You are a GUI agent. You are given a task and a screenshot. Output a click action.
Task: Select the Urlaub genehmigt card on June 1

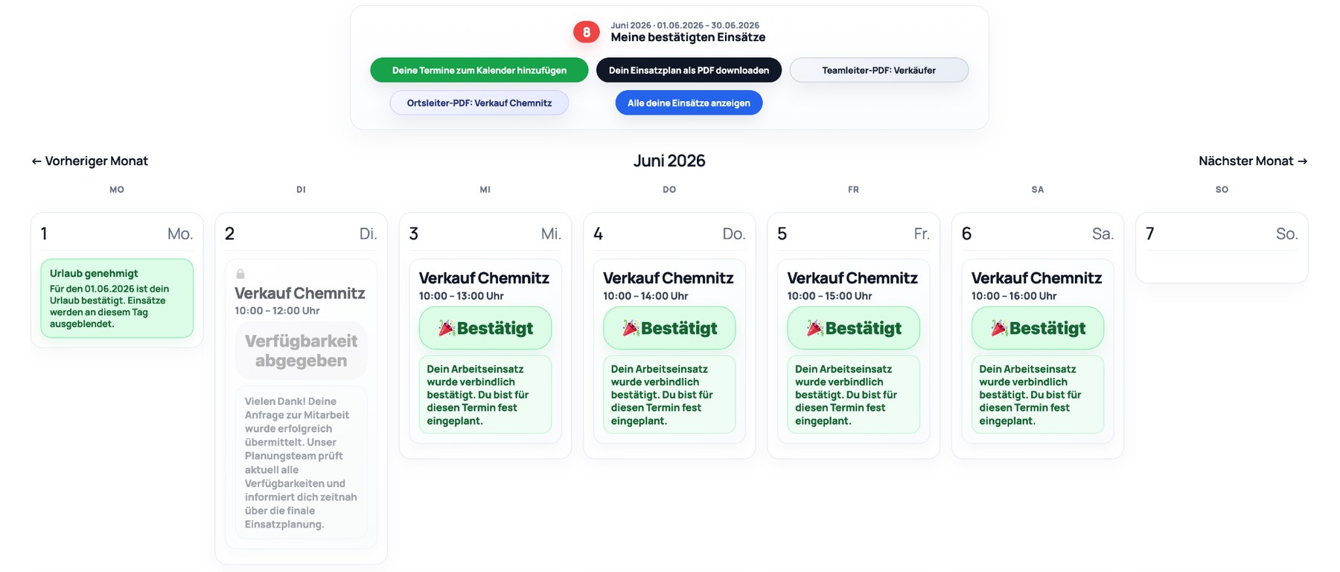pyautogui.click(x=117, y=298)
